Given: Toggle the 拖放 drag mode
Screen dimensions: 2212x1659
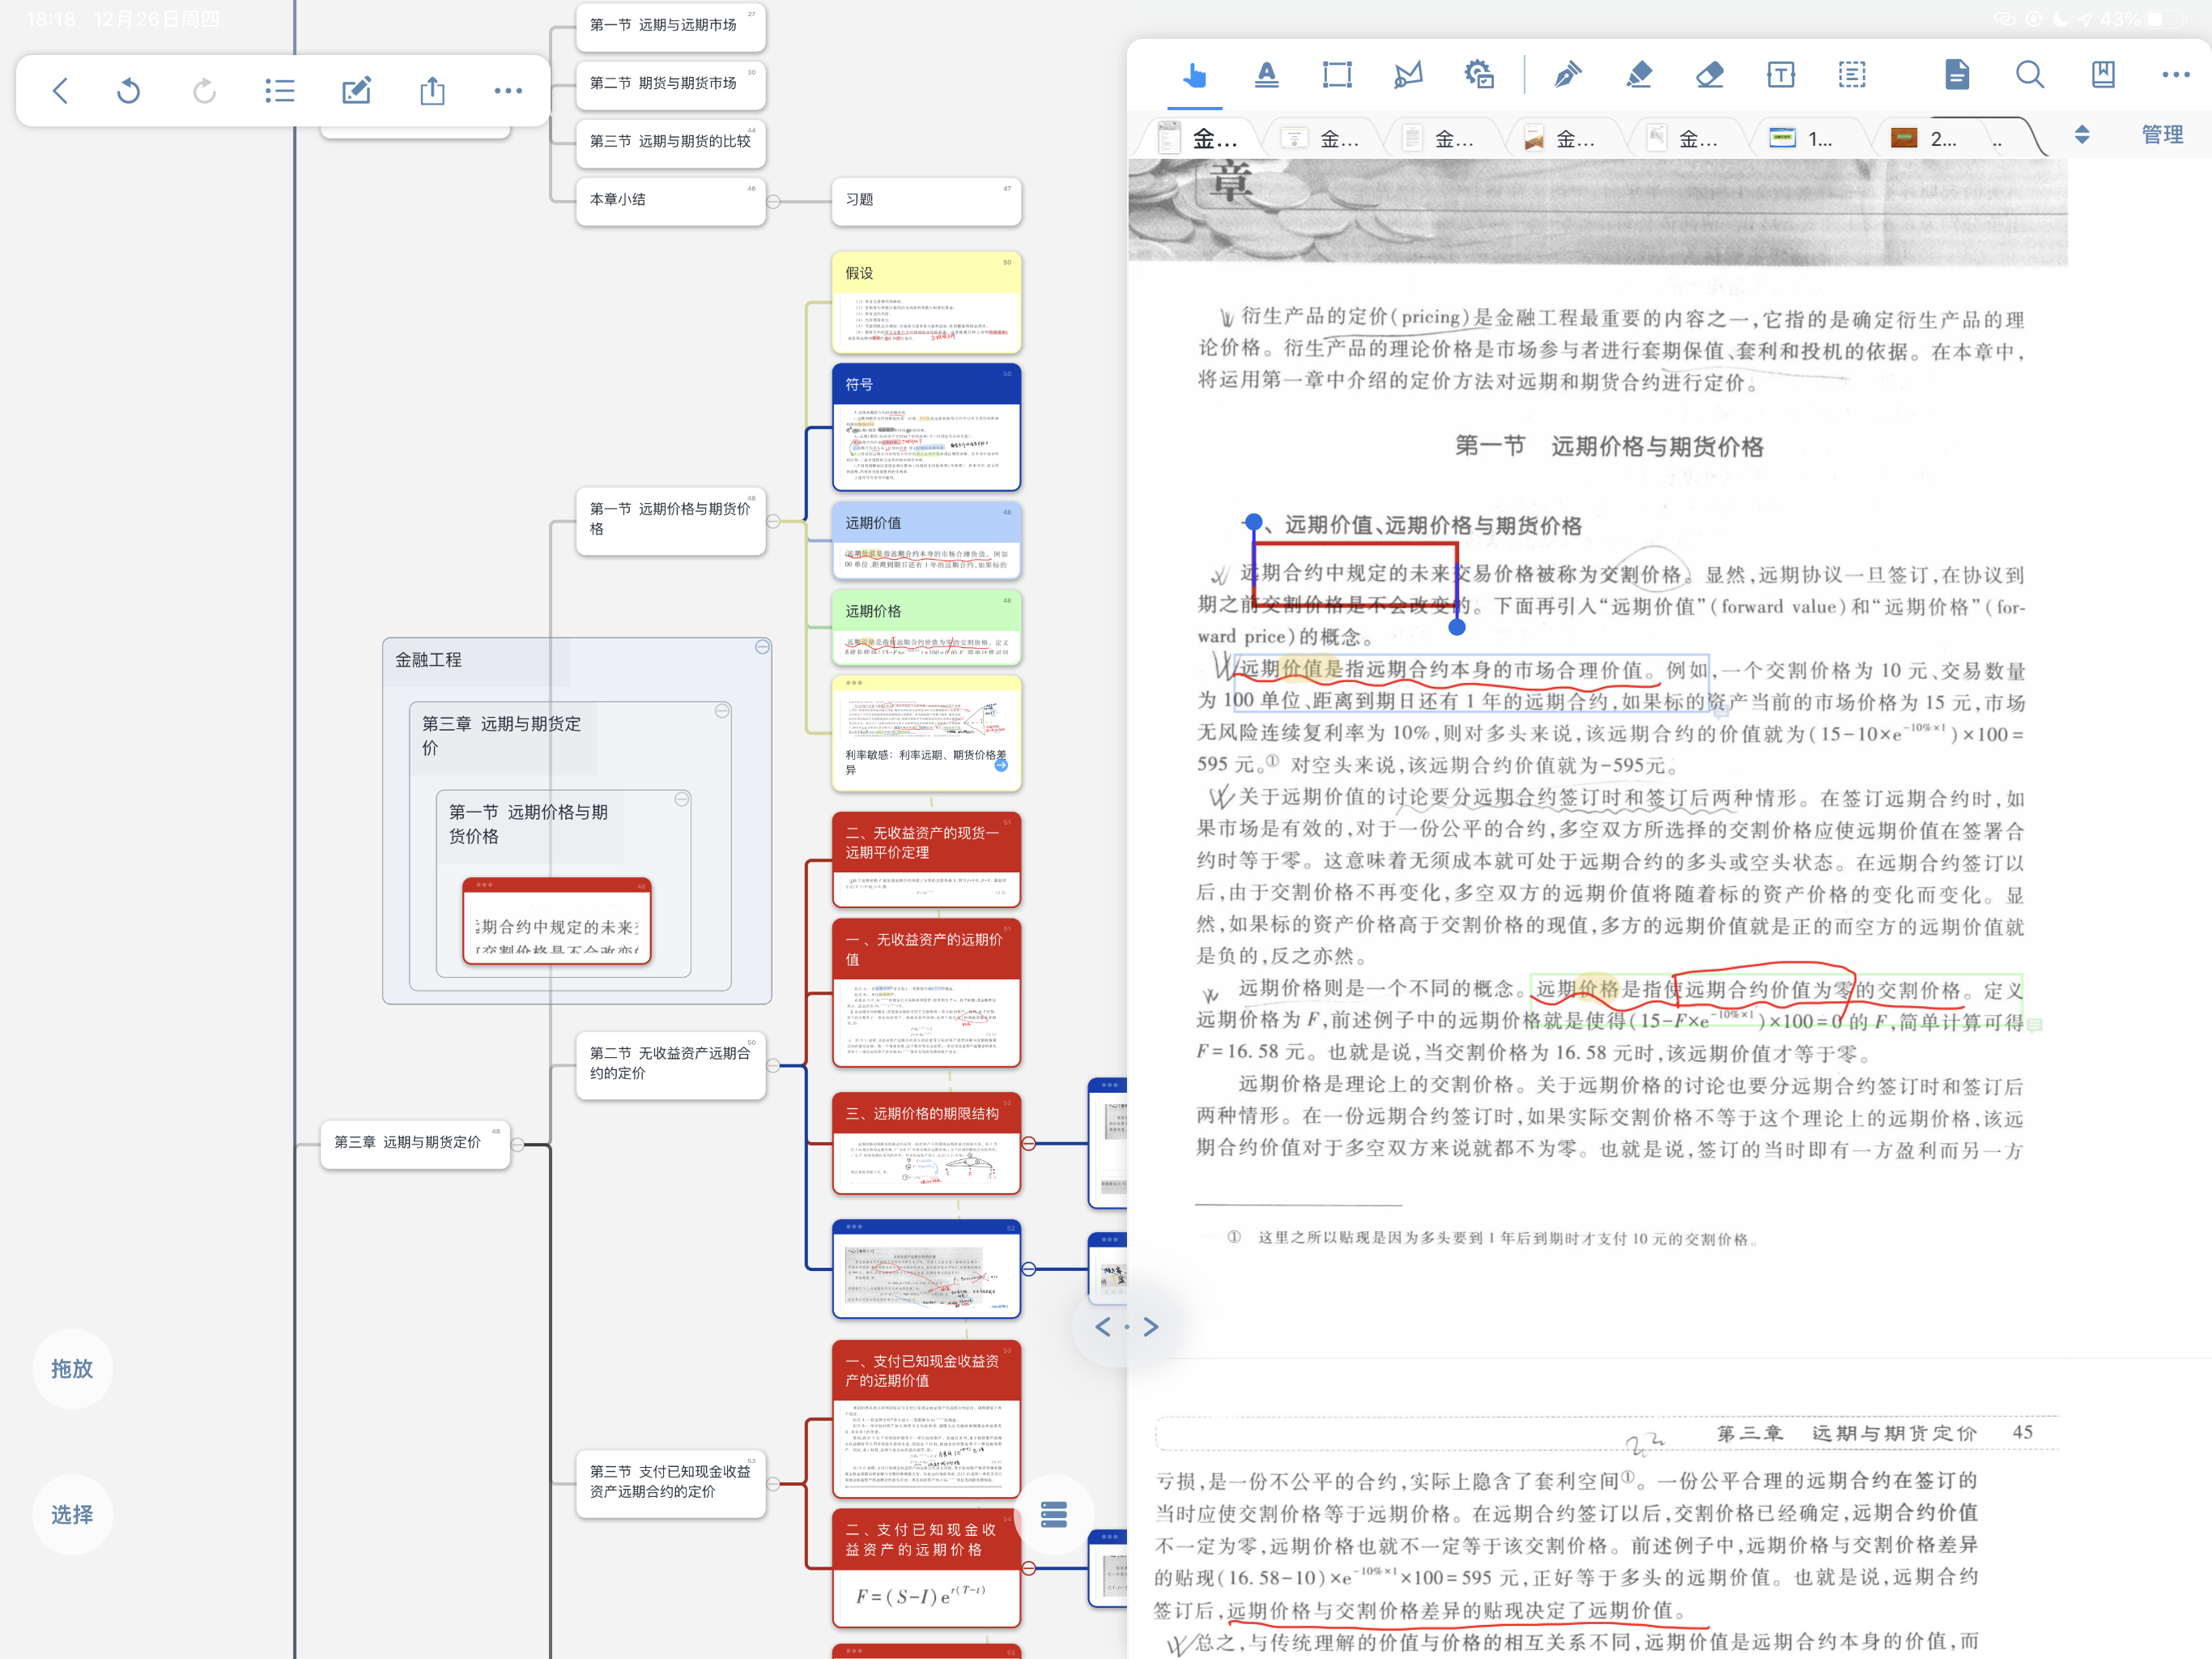Looking at the screenshot, I should coord(72,1368).
